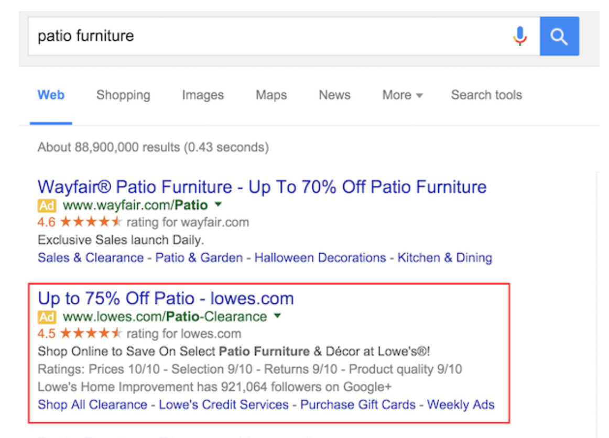Visit the Patio & Garden sitelink

199,258
